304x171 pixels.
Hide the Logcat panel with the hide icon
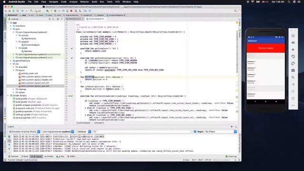(236, 127)
